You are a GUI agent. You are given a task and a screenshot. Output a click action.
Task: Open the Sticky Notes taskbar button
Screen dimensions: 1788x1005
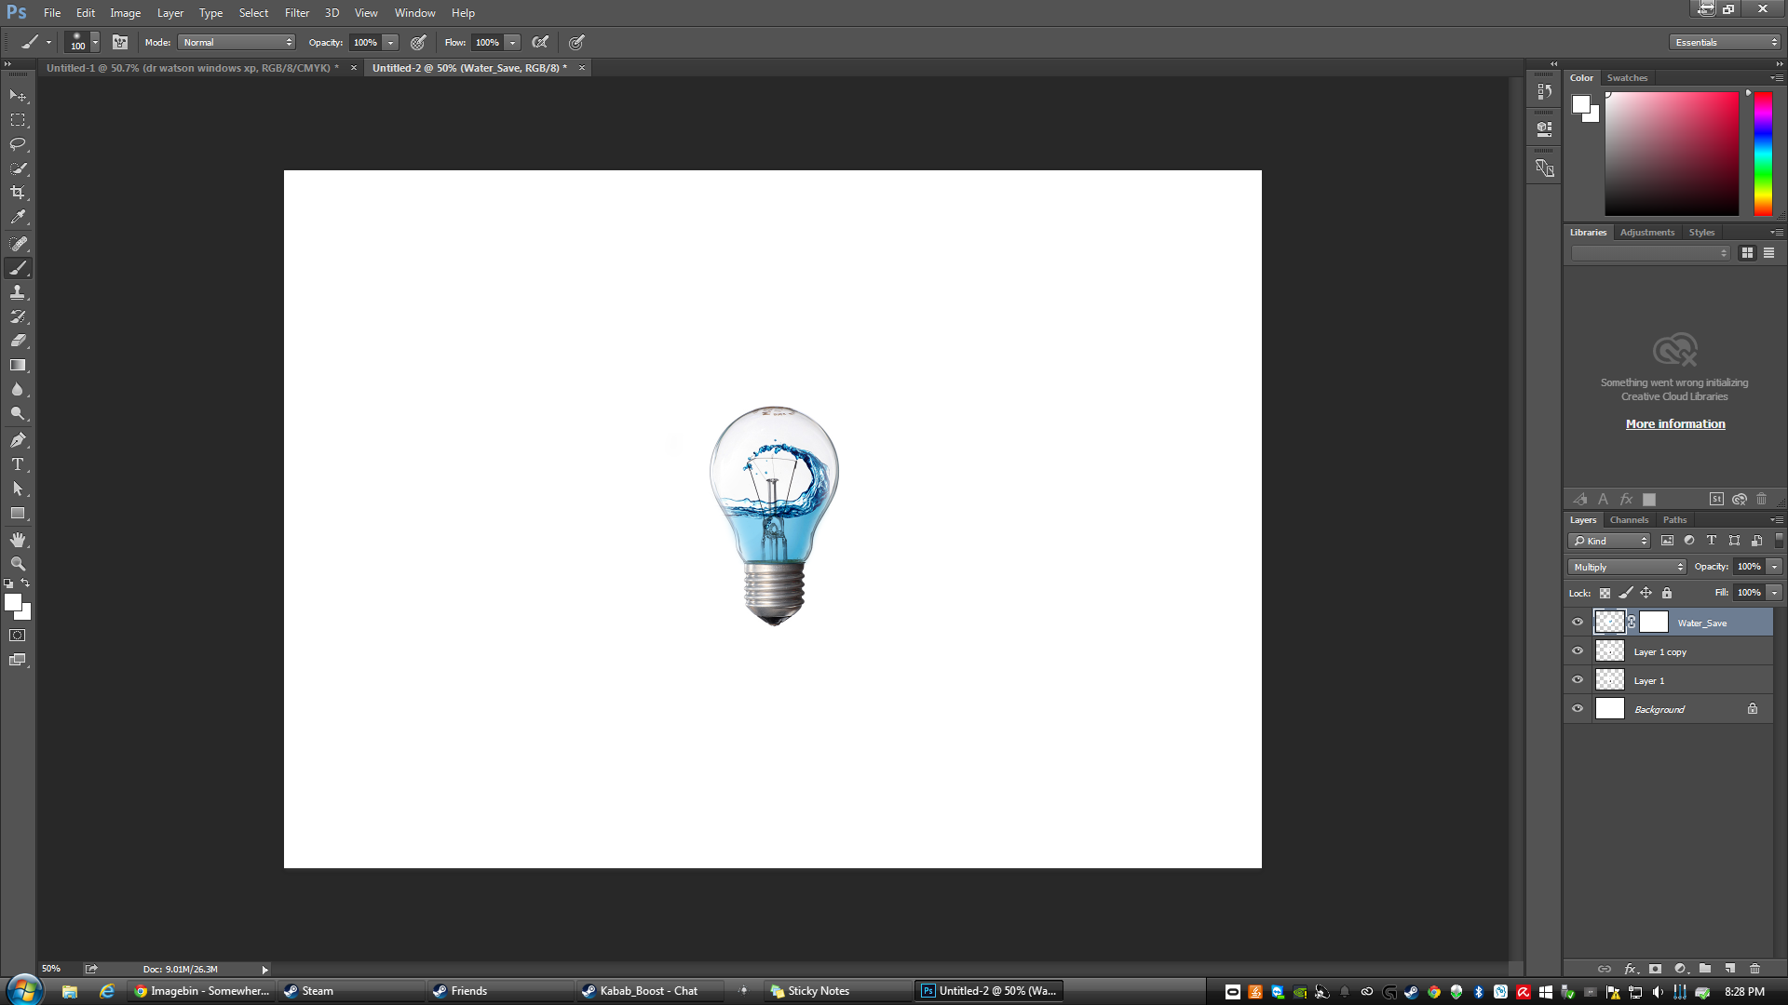tap(838, 991)
